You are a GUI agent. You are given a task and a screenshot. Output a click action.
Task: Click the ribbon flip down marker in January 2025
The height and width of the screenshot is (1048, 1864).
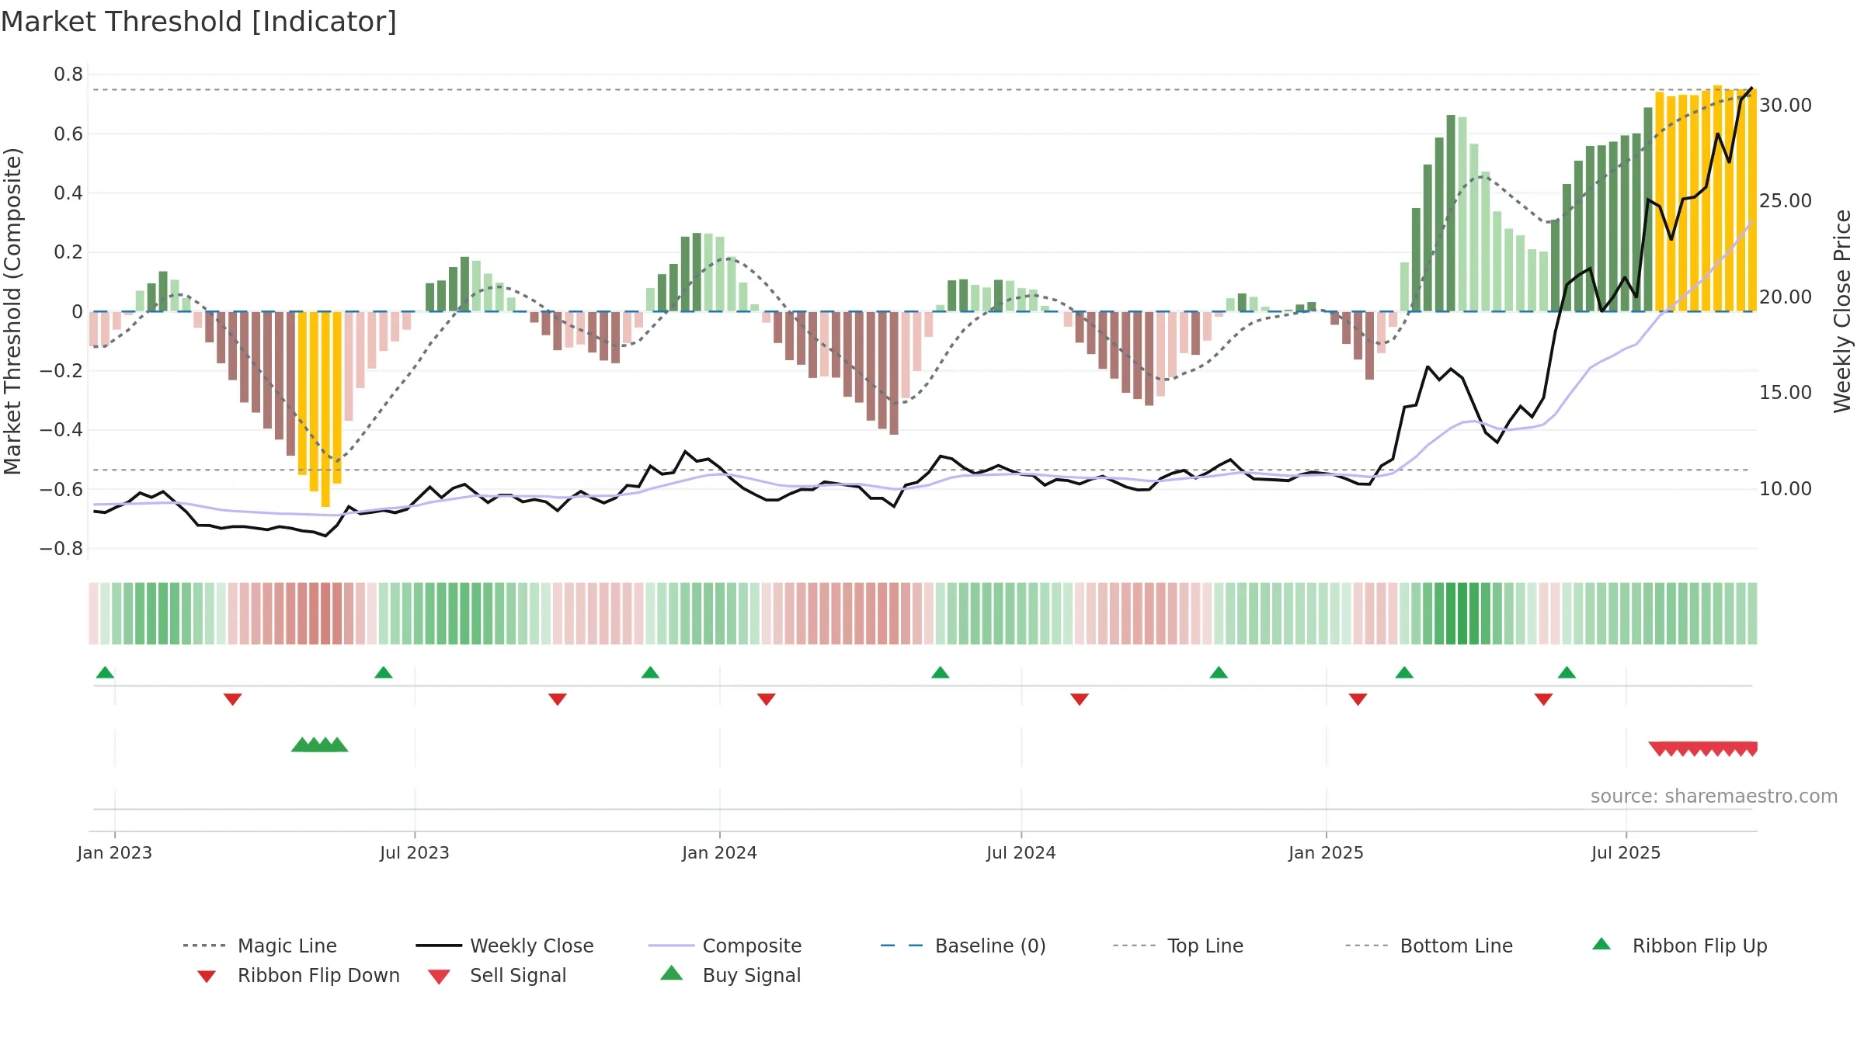pyautogui.click(x=1358, y=699)
